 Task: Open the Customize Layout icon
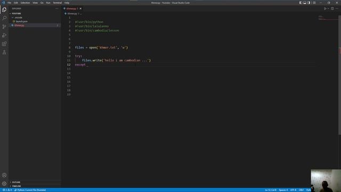[314, 3]
